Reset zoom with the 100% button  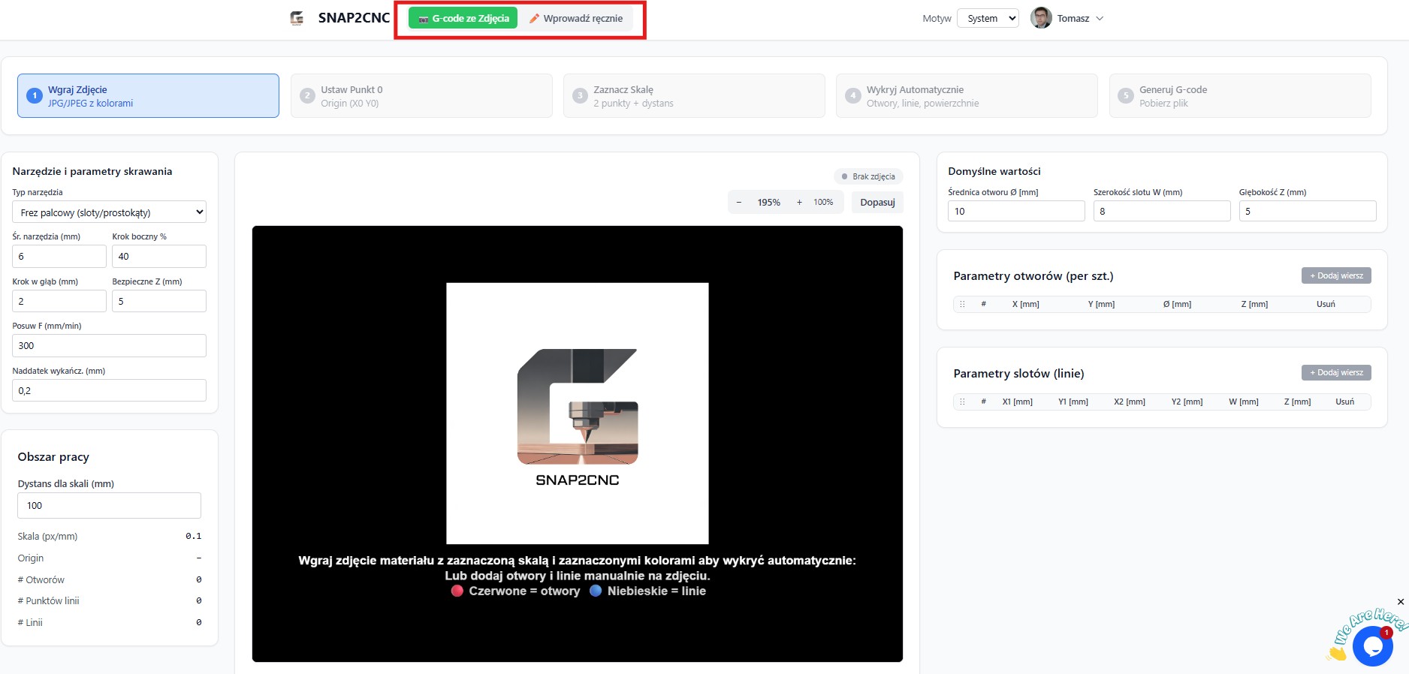pyautogui.click(x=823, y=202)
